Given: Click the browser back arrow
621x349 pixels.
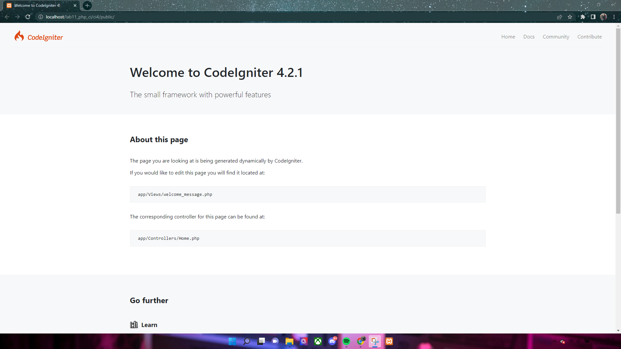Looking at the screenshot, I should (x=7, y=17).
